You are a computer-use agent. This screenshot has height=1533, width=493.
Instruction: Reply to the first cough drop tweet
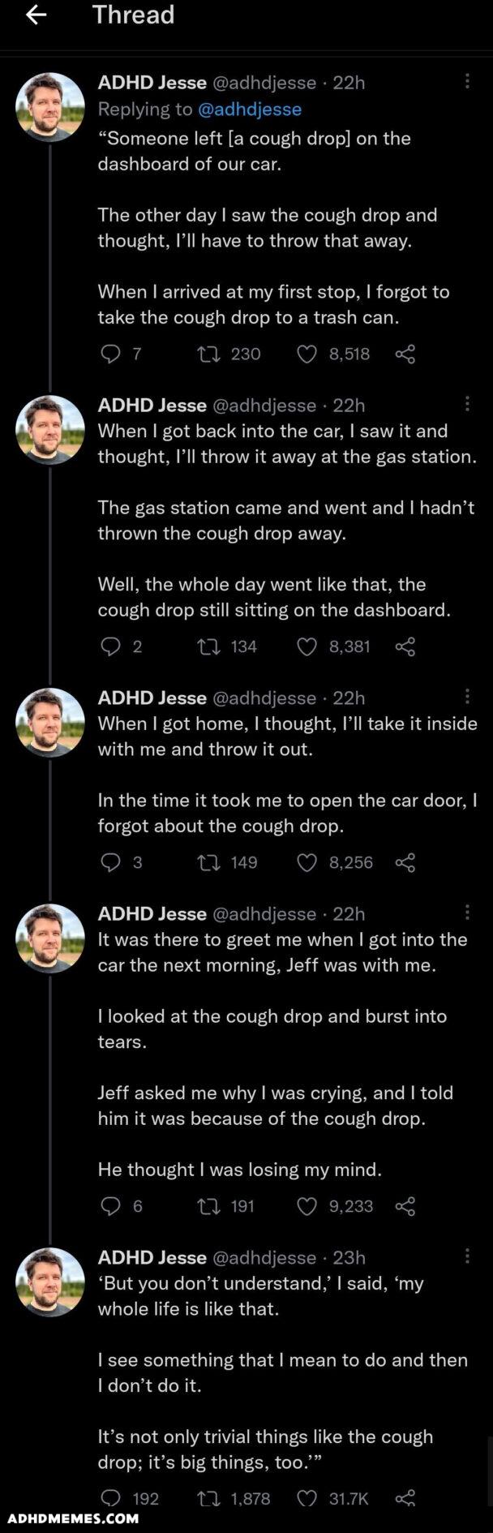tap(109, 354)
